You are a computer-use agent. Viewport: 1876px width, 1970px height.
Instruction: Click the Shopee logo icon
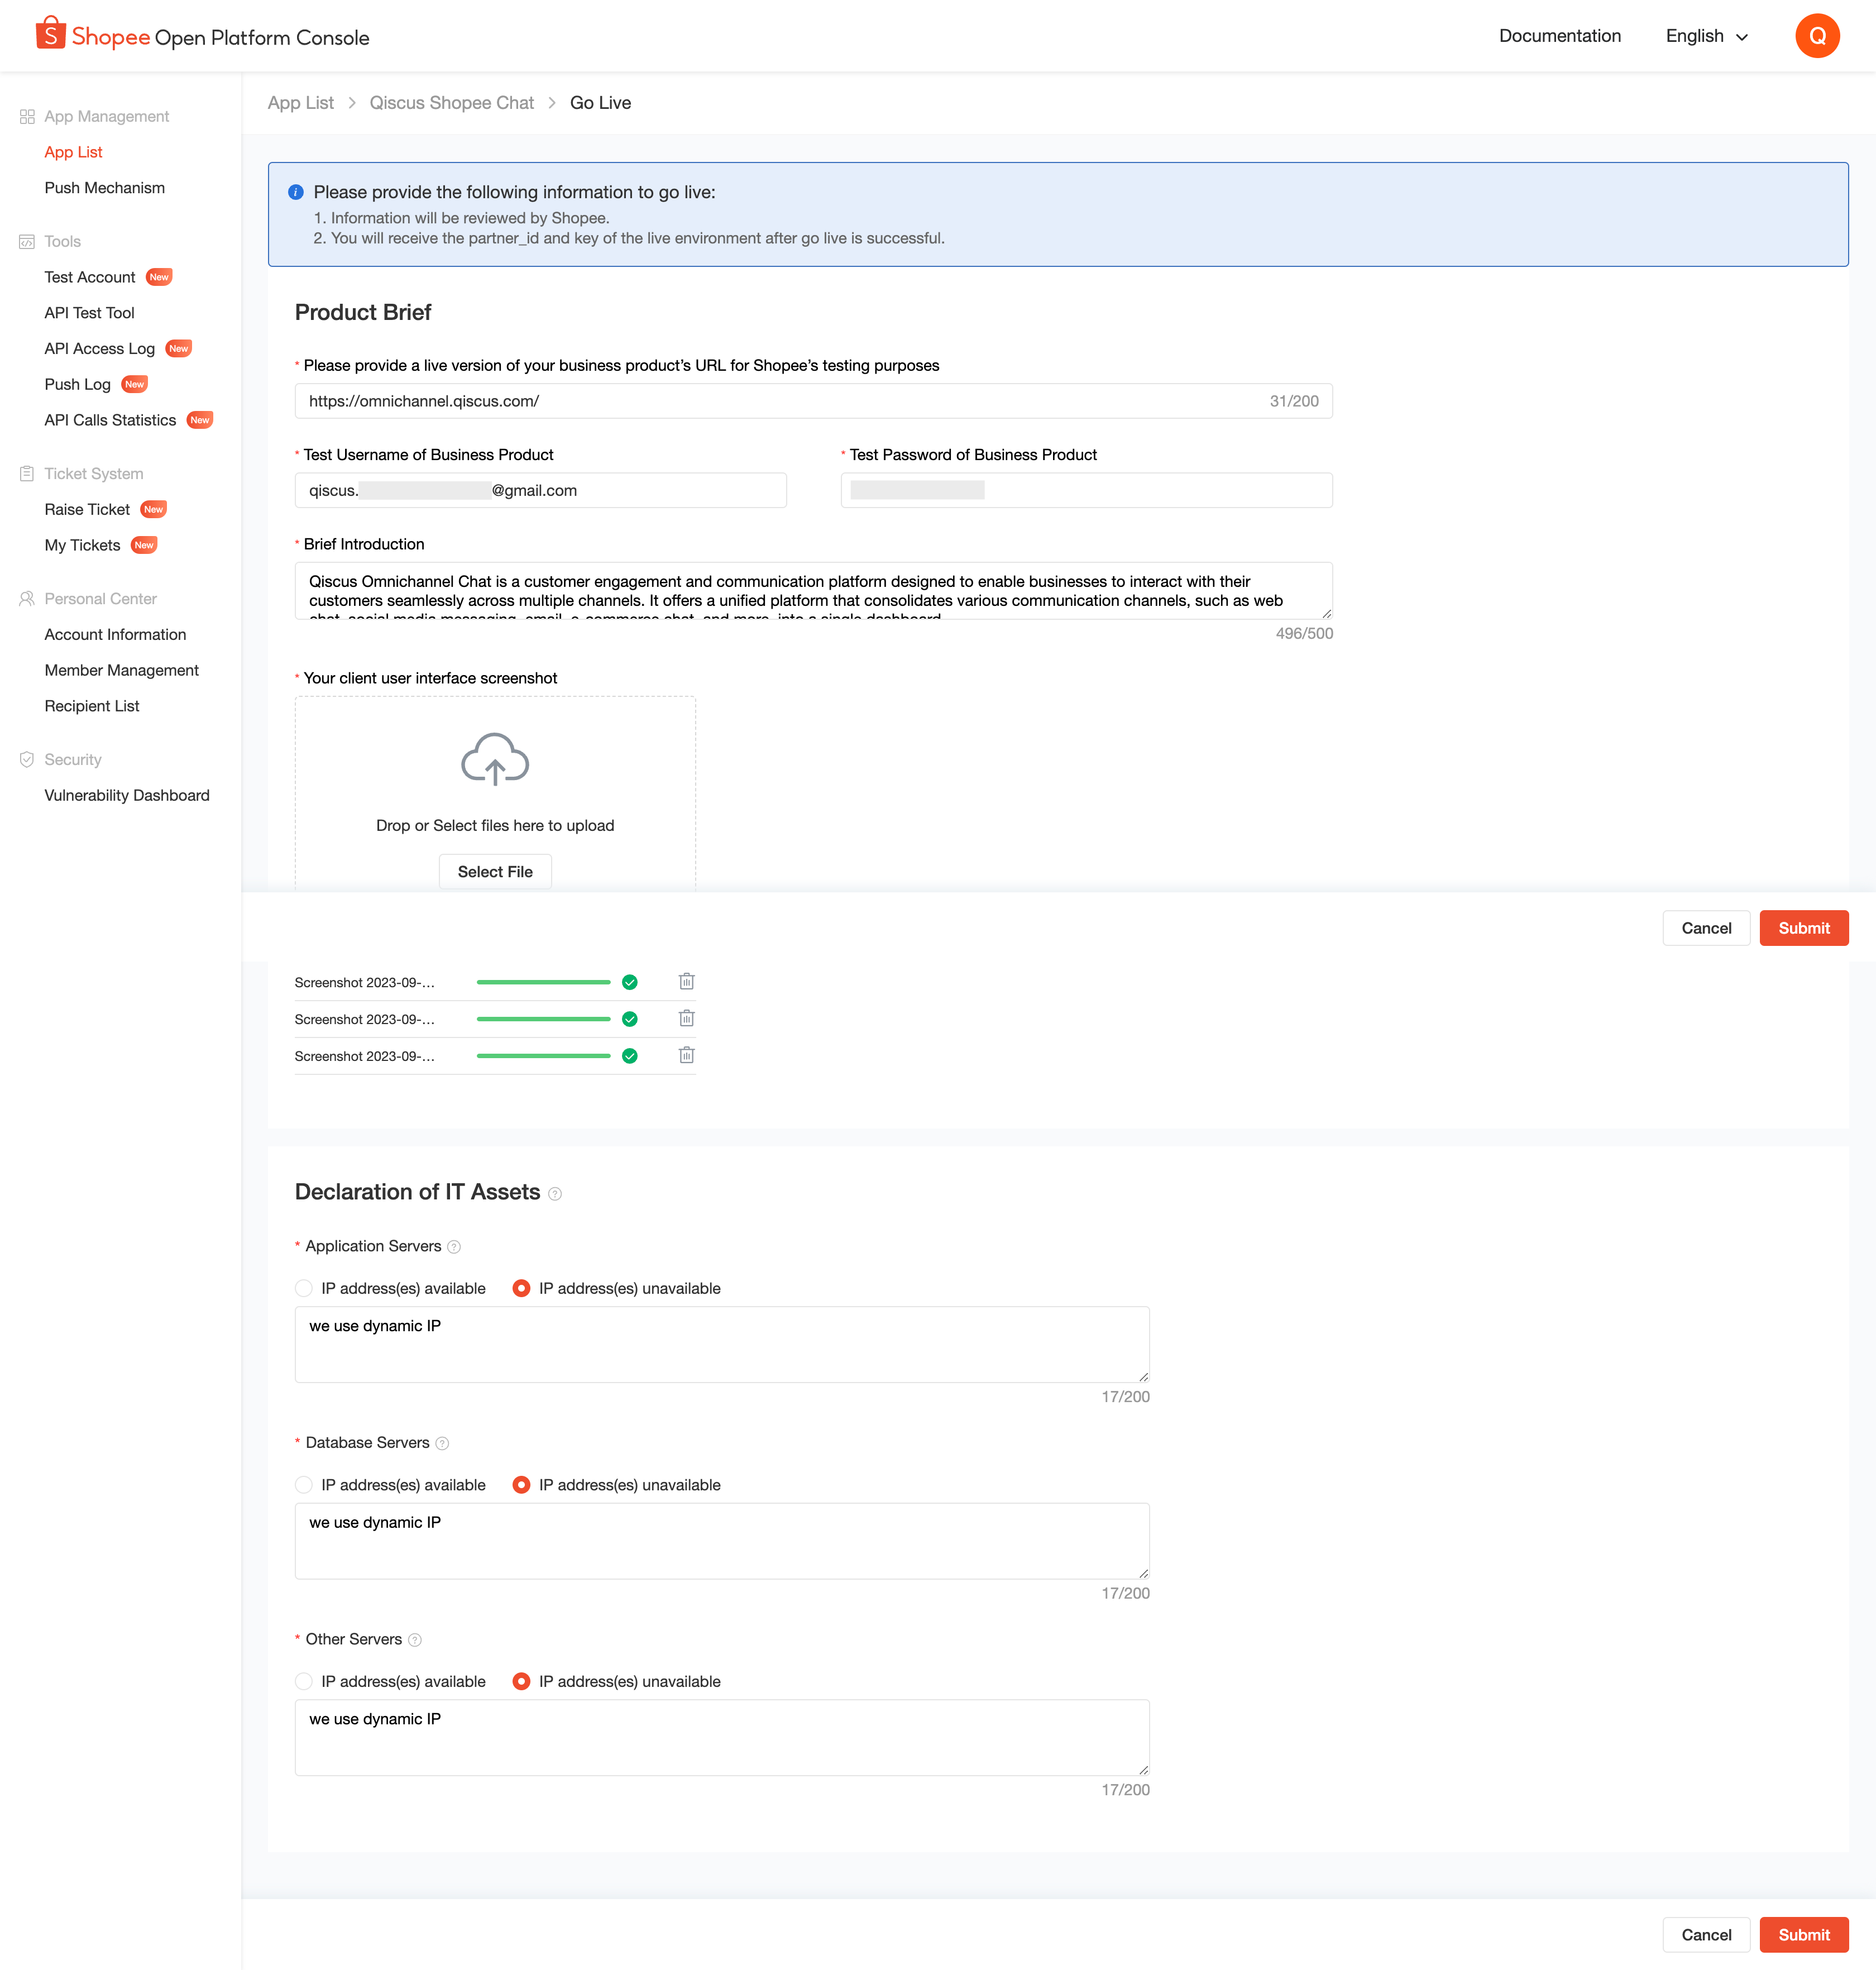tap(50, 34)
